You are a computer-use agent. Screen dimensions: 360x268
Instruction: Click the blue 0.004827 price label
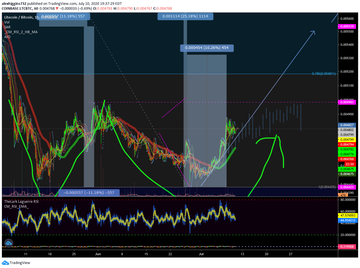347,125
